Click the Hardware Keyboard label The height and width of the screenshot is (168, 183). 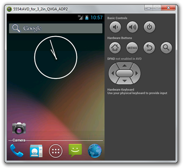coord(121,89)
